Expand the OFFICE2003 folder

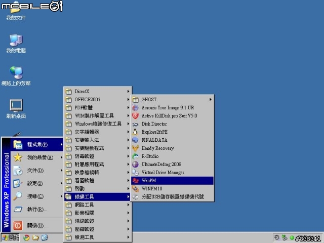click(x=98, y=99)
